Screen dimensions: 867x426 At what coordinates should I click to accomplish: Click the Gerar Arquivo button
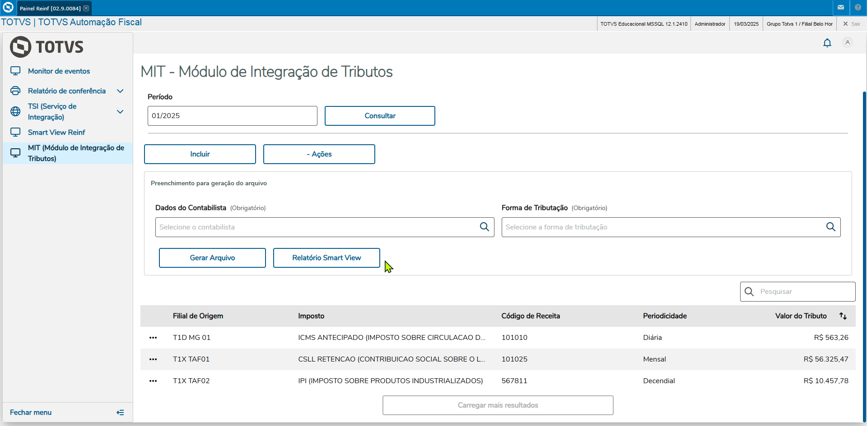pos(212,258)
